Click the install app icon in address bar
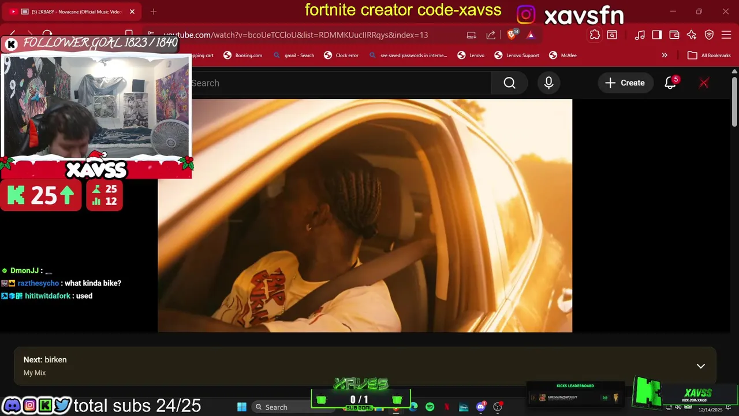739x416 pixels. coord(472,35)
